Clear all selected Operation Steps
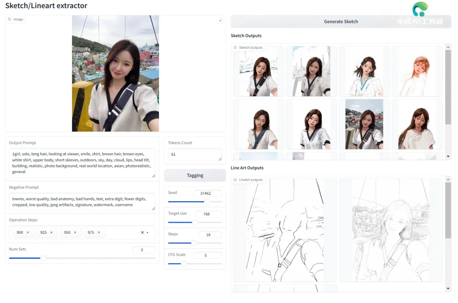 142,233
